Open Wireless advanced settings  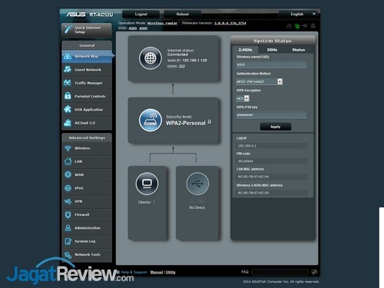pyautogui.click(x=87, y=148)
